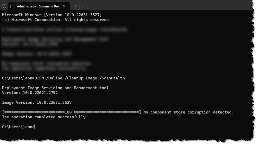
Task: Click the No component store corruption message
Action: 188,112
